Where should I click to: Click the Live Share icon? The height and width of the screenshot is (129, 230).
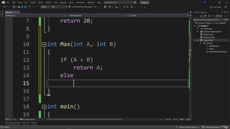(x=211, y=7)
